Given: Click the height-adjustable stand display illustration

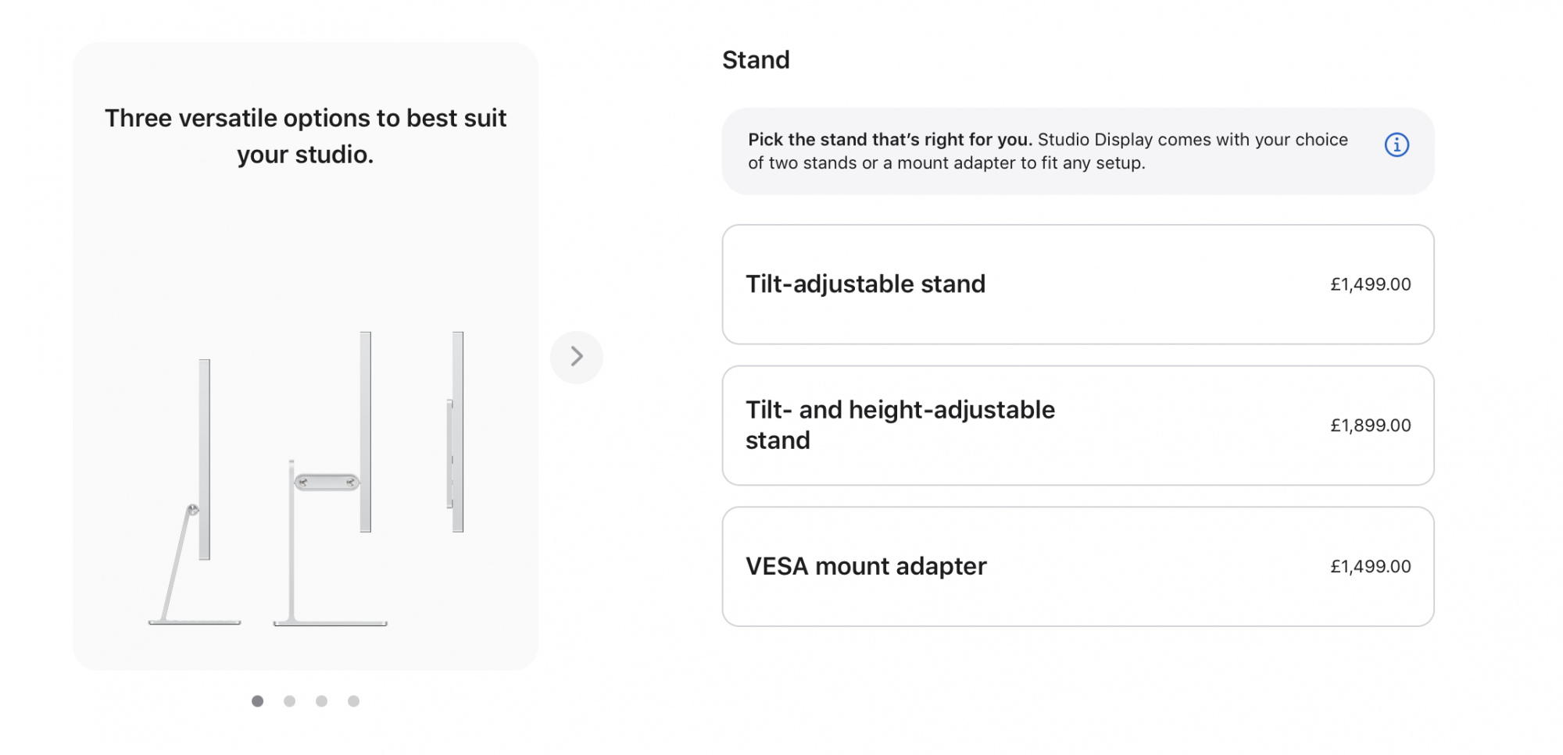Looking at the screenshot, I should [x=331, y=479].
